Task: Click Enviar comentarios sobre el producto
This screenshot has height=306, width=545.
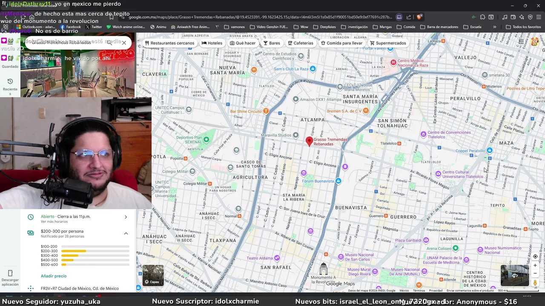Action: tap(470, 291)
